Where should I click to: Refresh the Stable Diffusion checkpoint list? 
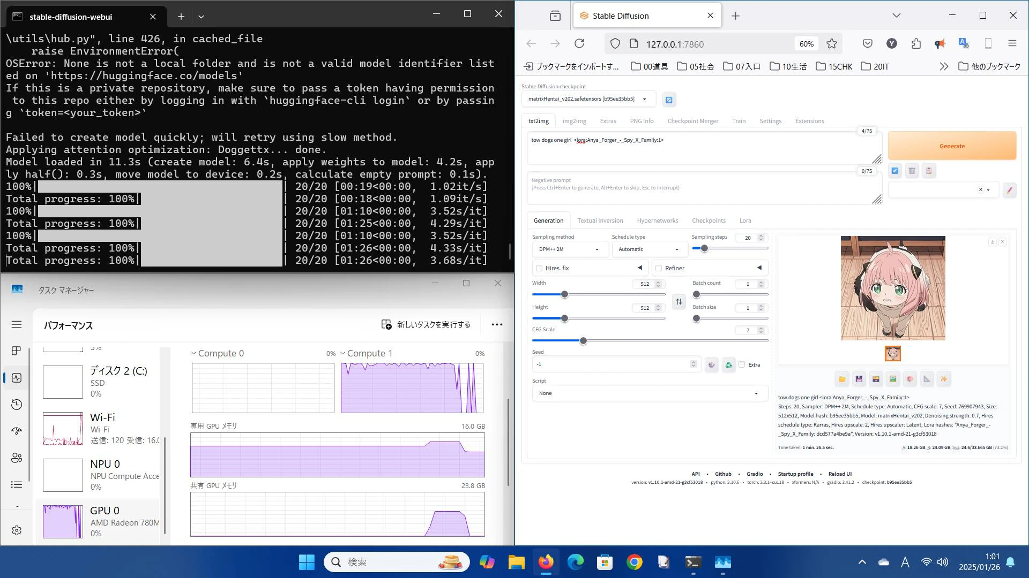point(669,100)
